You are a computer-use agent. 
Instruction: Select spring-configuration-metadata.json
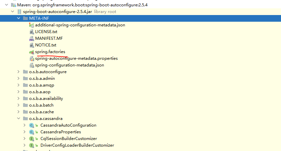[70, 65]
